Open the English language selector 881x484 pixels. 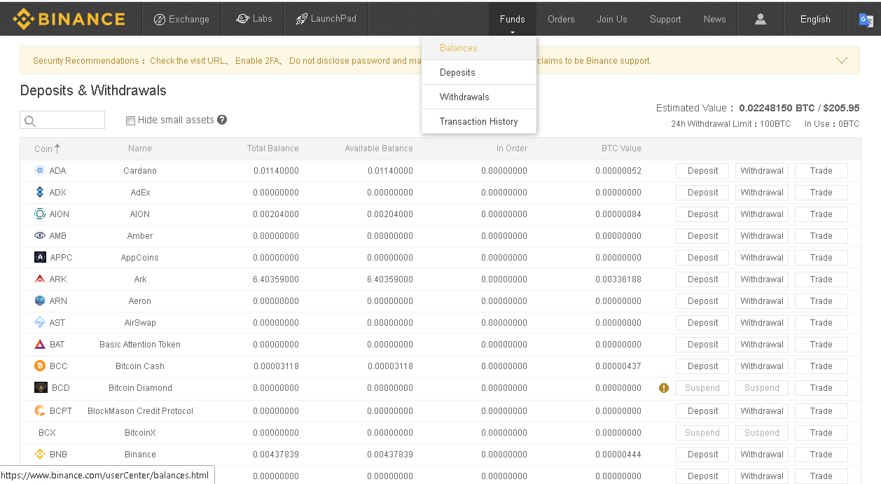tap(815, 19)
